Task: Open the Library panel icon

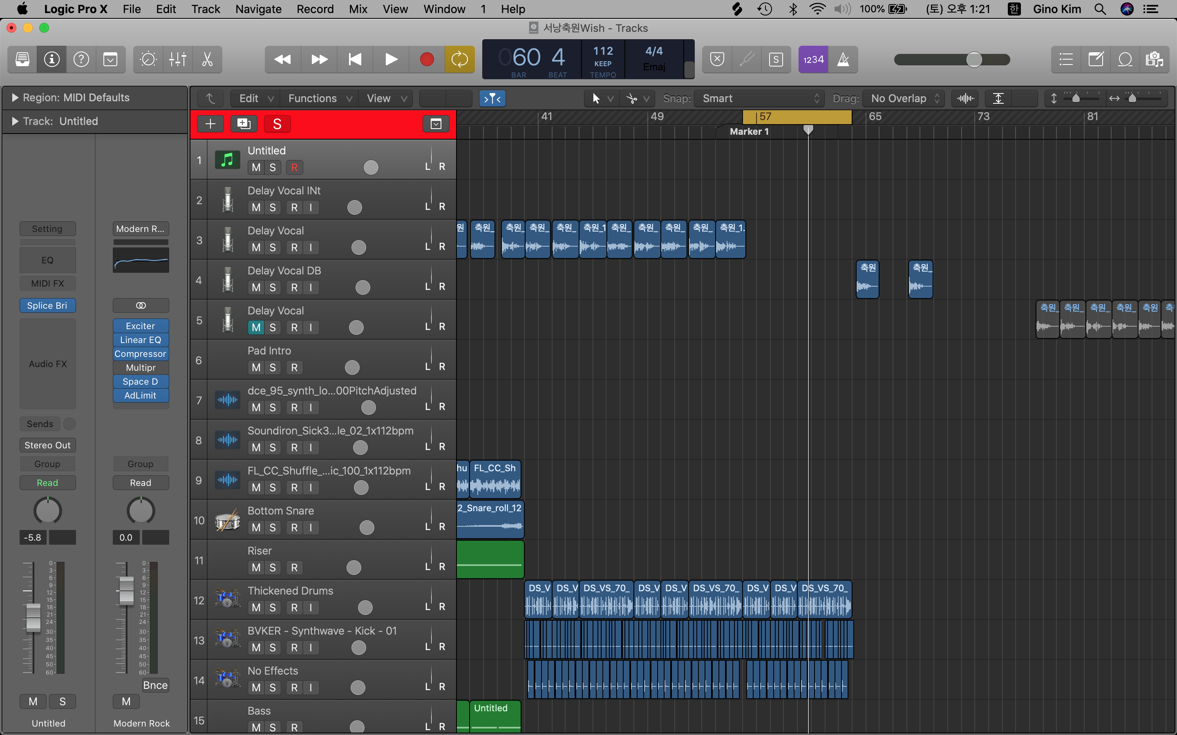Action: (x=21, y=59)
